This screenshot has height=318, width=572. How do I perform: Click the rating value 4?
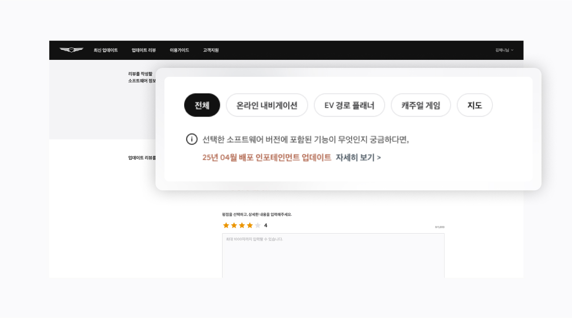pos(265,226)
